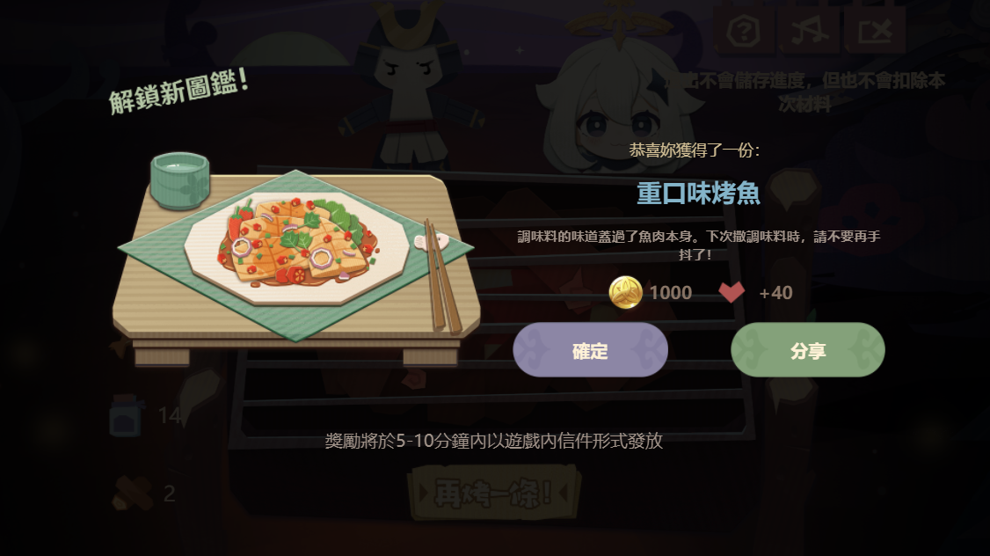
Task: Click the crossed bandage ingredient icon
Action: point(133,493)
